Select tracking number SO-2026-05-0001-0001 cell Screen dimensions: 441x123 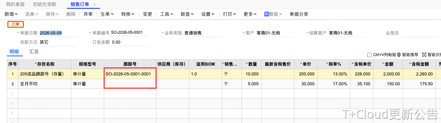[x=130, y=74]
